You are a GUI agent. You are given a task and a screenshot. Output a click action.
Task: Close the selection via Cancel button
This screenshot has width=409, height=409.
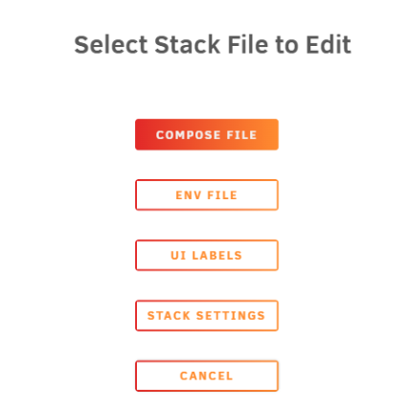[207, 375]
